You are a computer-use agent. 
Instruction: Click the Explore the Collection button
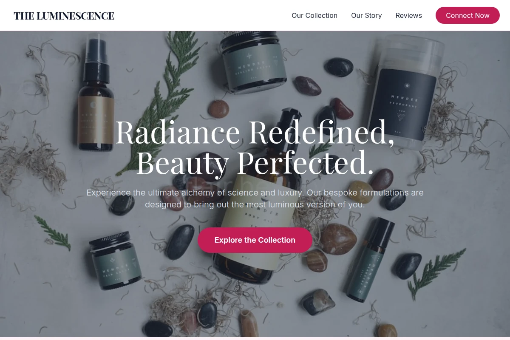click(255, 240)
